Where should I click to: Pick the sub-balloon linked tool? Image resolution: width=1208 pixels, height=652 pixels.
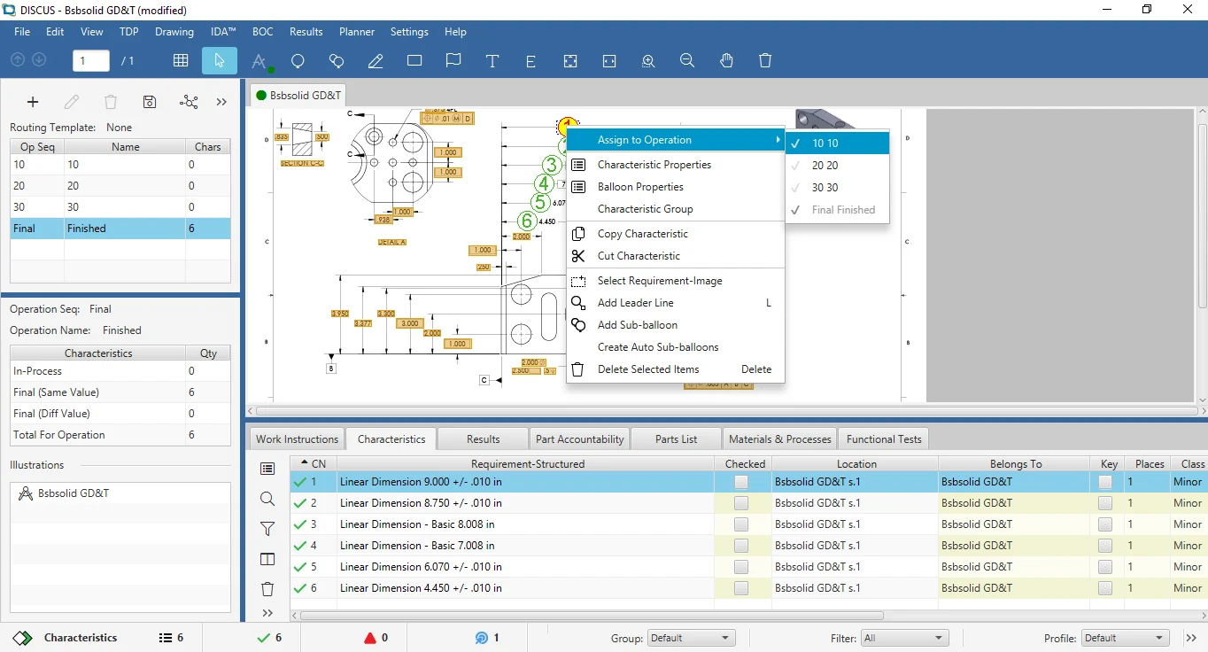[x=337, y=60]
